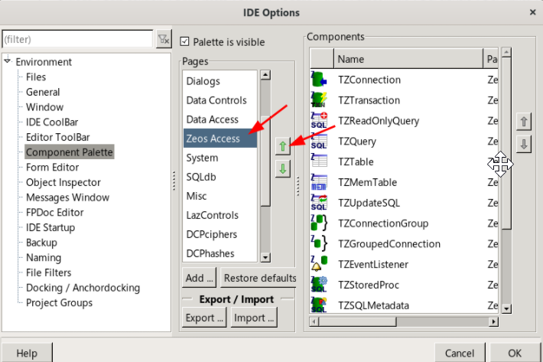Collapse the Environment tree node
This screenshot has width=543, height=362.
(x=8, y=61)
